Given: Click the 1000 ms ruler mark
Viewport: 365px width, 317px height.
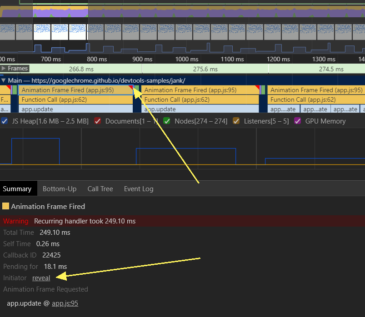Looking at the screenshot, I should pyautogui.click(x=187, y=59).
